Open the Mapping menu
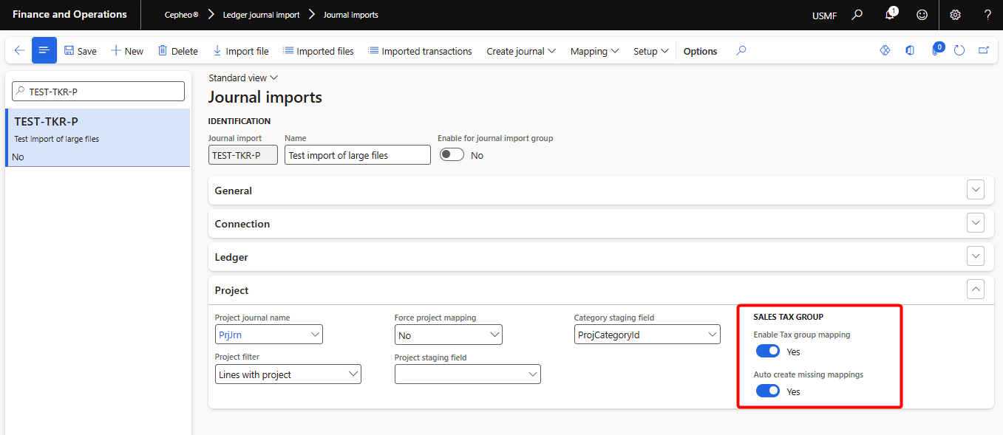Screen dimensions: 1003x435 594,51
